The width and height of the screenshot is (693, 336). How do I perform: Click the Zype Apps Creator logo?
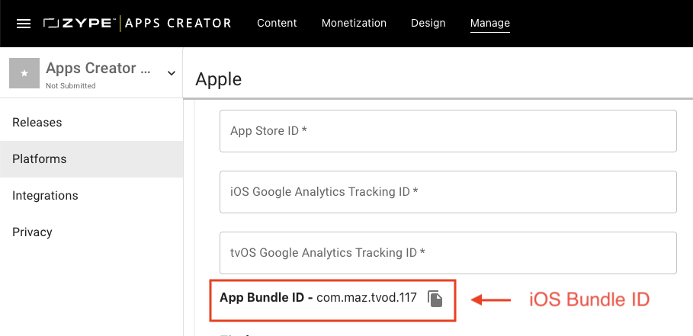[137, 23]
